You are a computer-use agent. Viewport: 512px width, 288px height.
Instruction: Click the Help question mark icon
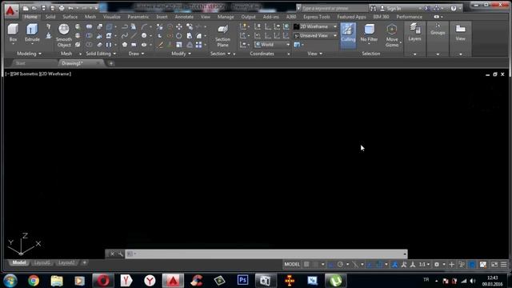click(454, 8)
